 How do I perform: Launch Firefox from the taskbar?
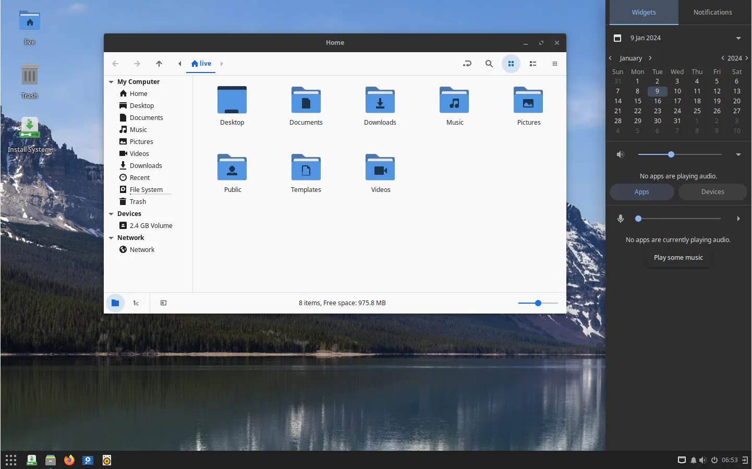coord(69,460)
